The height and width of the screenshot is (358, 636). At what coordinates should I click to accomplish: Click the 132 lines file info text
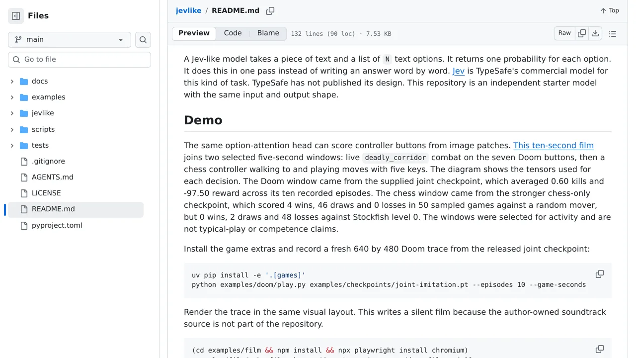point(341,34)
